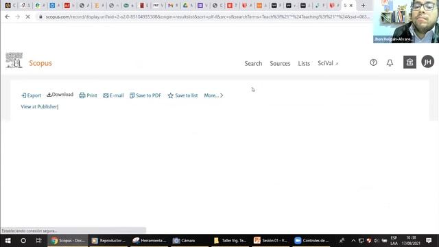Open the Windows action center notifications

429,241
